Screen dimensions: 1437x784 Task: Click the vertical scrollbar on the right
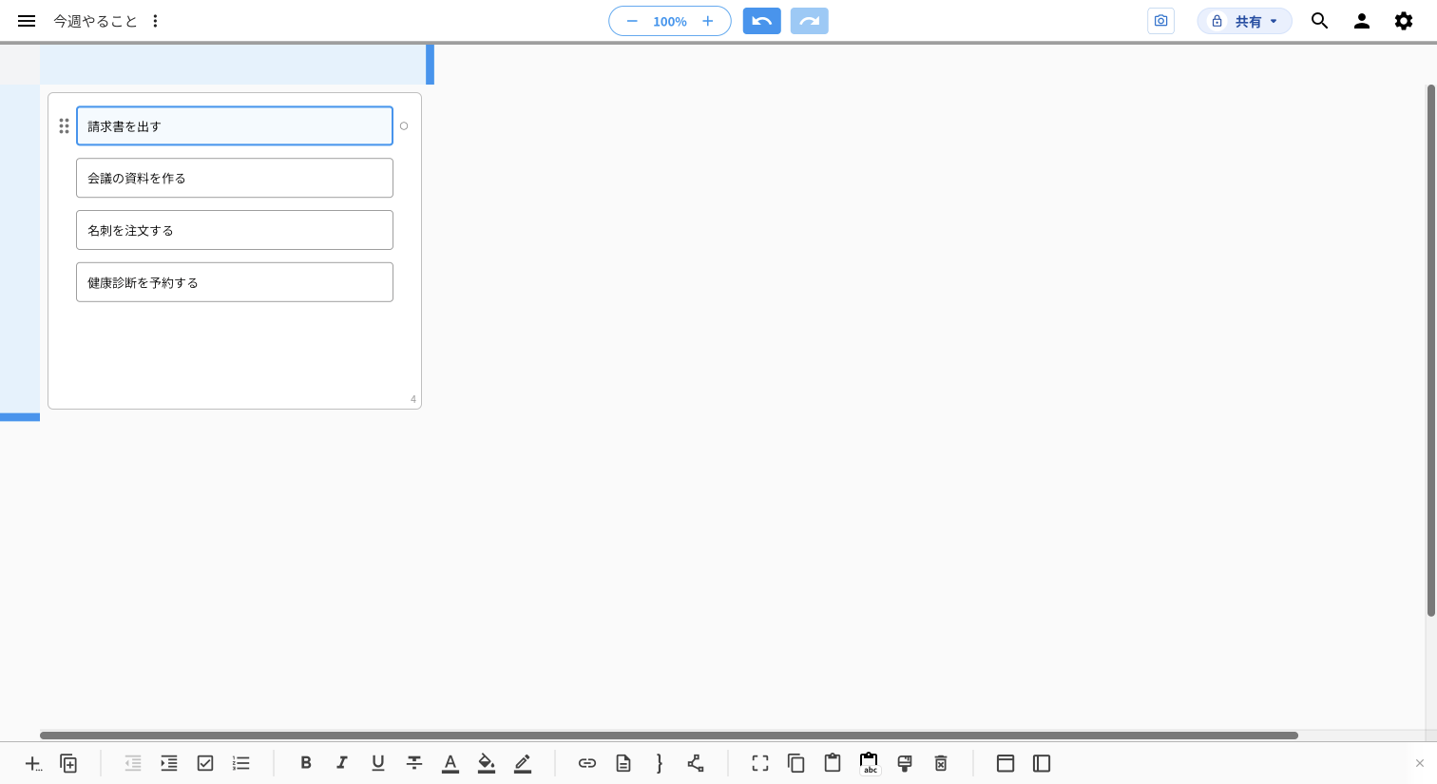pos(1431,351)
